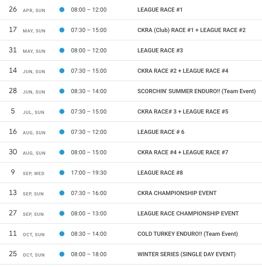Select the date number 30 for AUG, SUN
Viewport: 262px width, 267px height.
pyautogui.click(x=13, y=152)
